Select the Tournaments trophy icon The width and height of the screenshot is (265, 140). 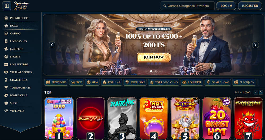tap(6, 88)
